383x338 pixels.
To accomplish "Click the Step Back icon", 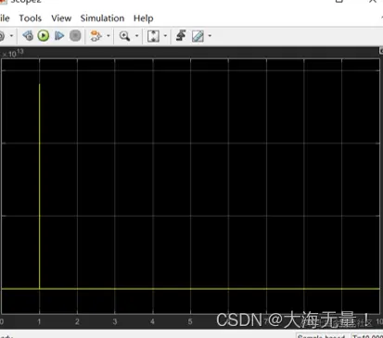I will (x=28, y=36).
